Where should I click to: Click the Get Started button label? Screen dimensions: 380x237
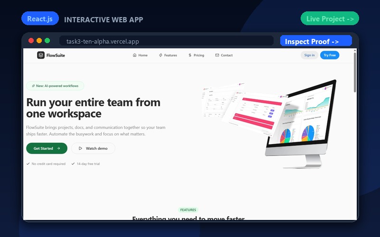tap(43, 148)
